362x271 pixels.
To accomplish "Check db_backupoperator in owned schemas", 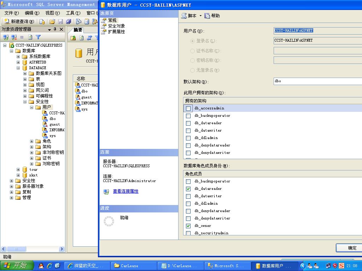I will pyautogui.click(x=188, y=116).
